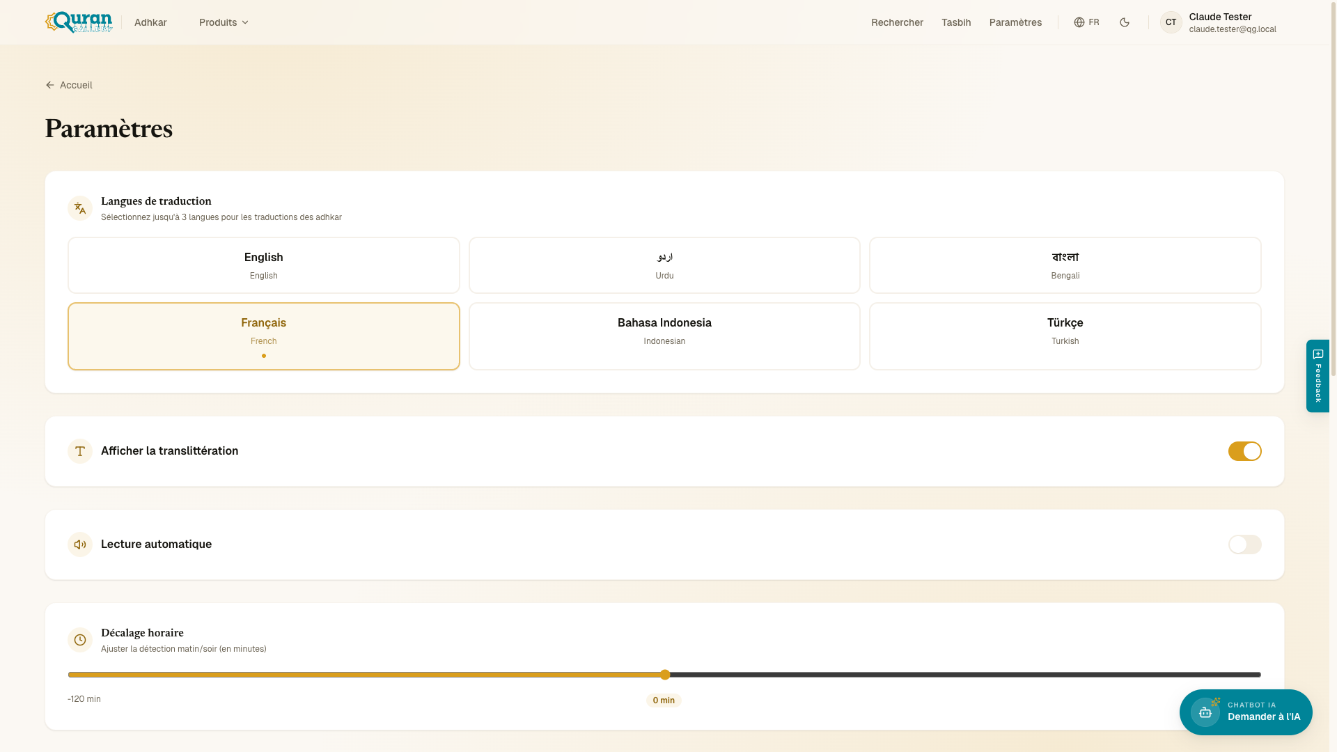Open Demander à l'IA chatbot

click(x=1246, y=712)
